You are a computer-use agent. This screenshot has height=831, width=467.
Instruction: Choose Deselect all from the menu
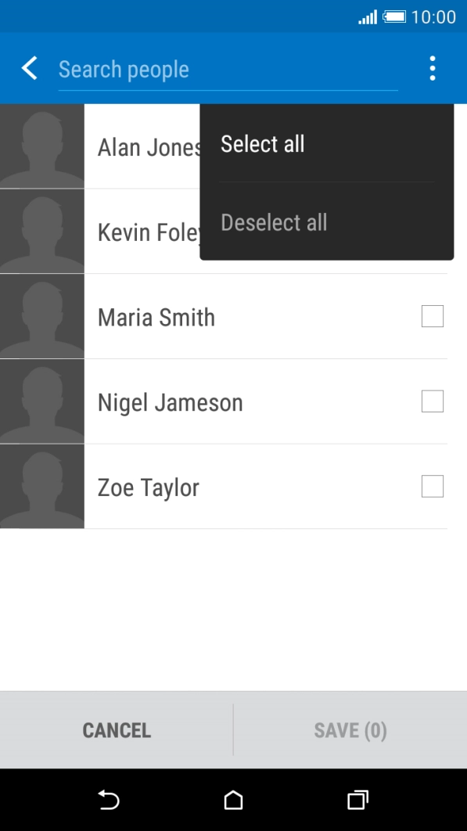click(274, 222)
